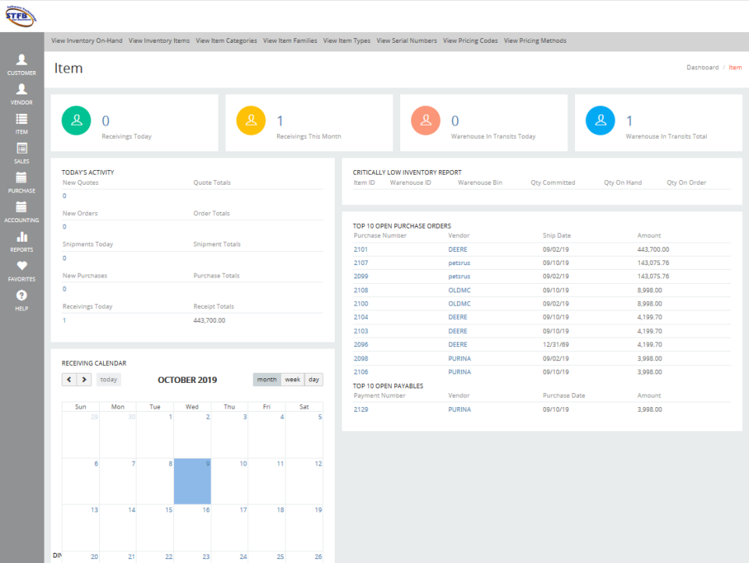Enable month view on the calendar
Screen dimensions: 749x563
(x=267, y=379)
